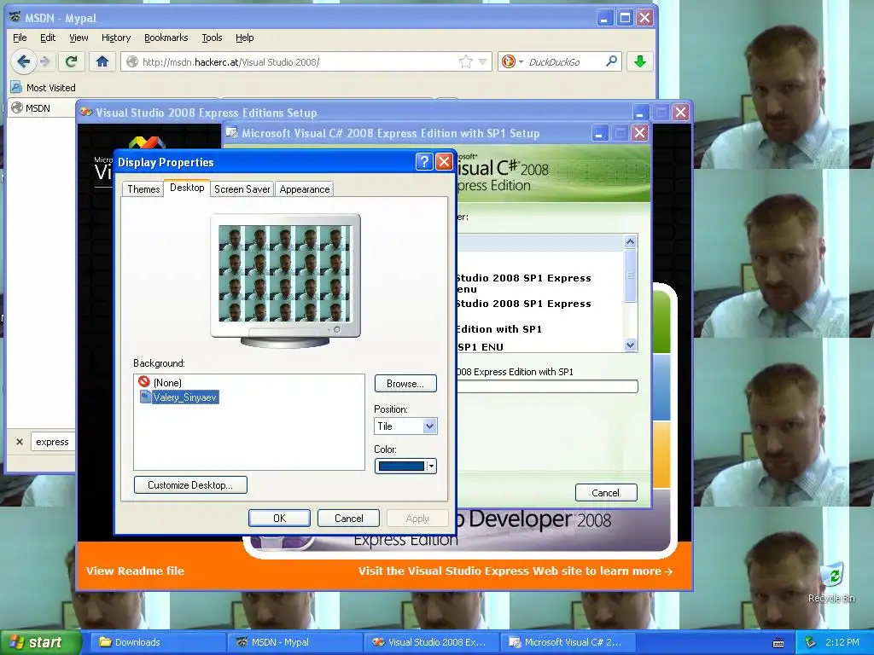Minimize the Visual Studio 2008 Express Editions Setup
874x655 pixels.
(x=640, y=113)
